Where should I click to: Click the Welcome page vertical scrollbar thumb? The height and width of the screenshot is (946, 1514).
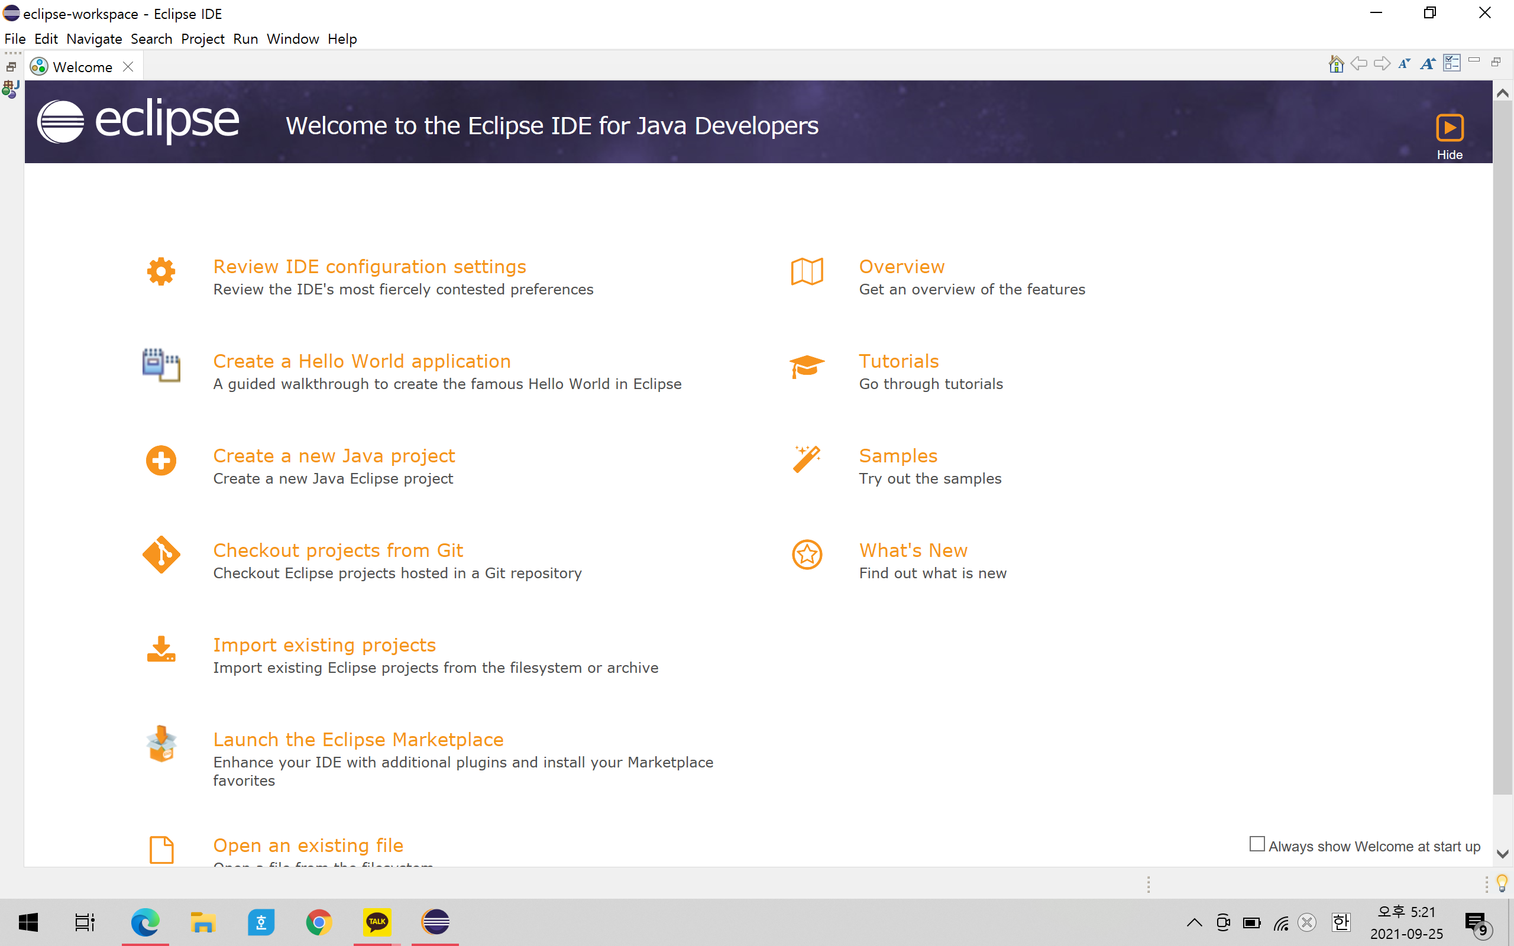[x=1503, y=448]
